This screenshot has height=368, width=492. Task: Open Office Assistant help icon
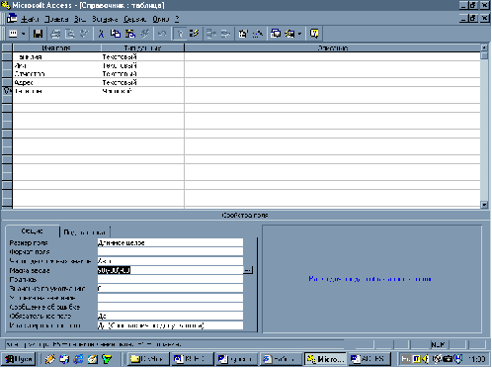(314, 34)
